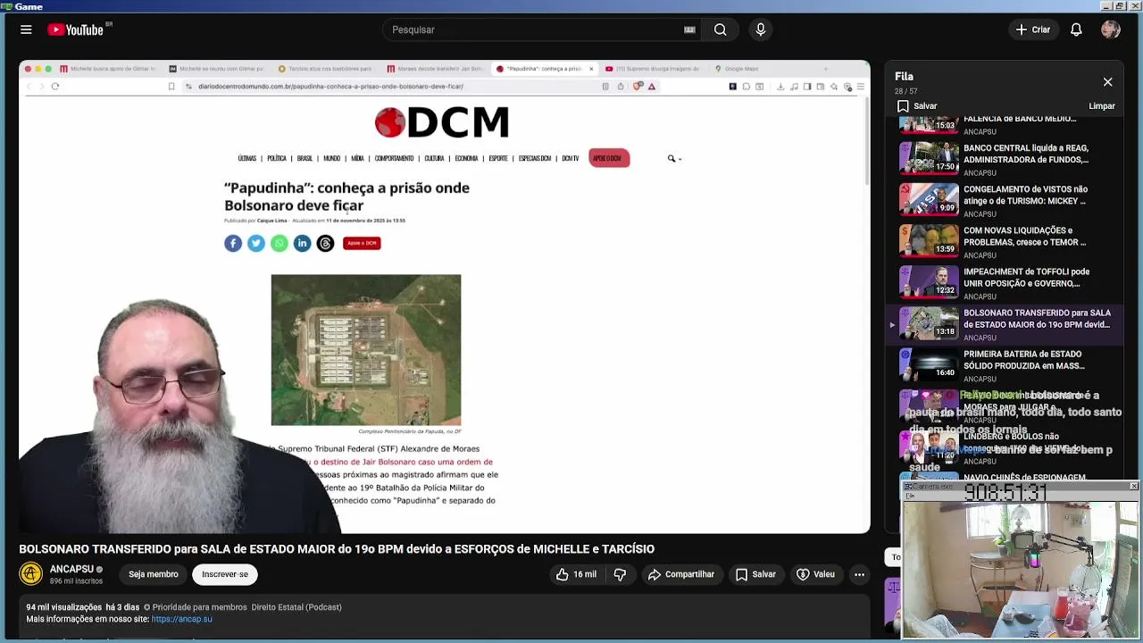This screenshot has width=1143, height=643.
Task: Like the video with 16 mil likes
Action: 576,574
